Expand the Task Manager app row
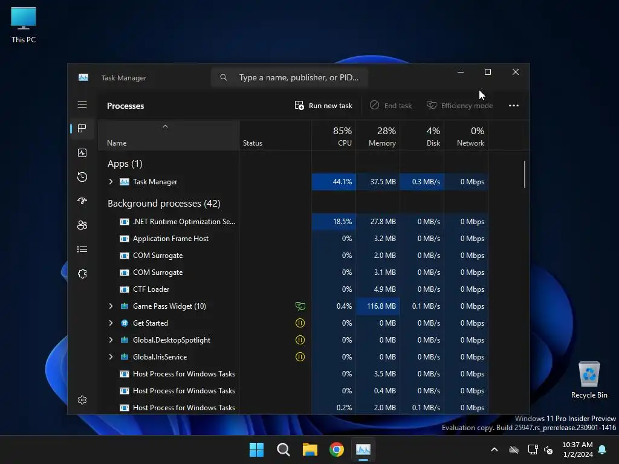This screenshot has width=619, height=464. (111, 182)
